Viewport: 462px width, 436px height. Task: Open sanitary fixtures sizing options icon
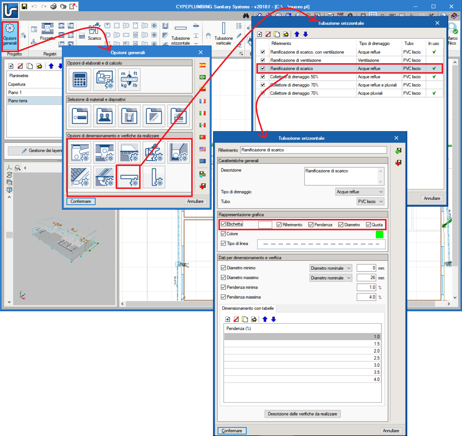tap(154, 152)
